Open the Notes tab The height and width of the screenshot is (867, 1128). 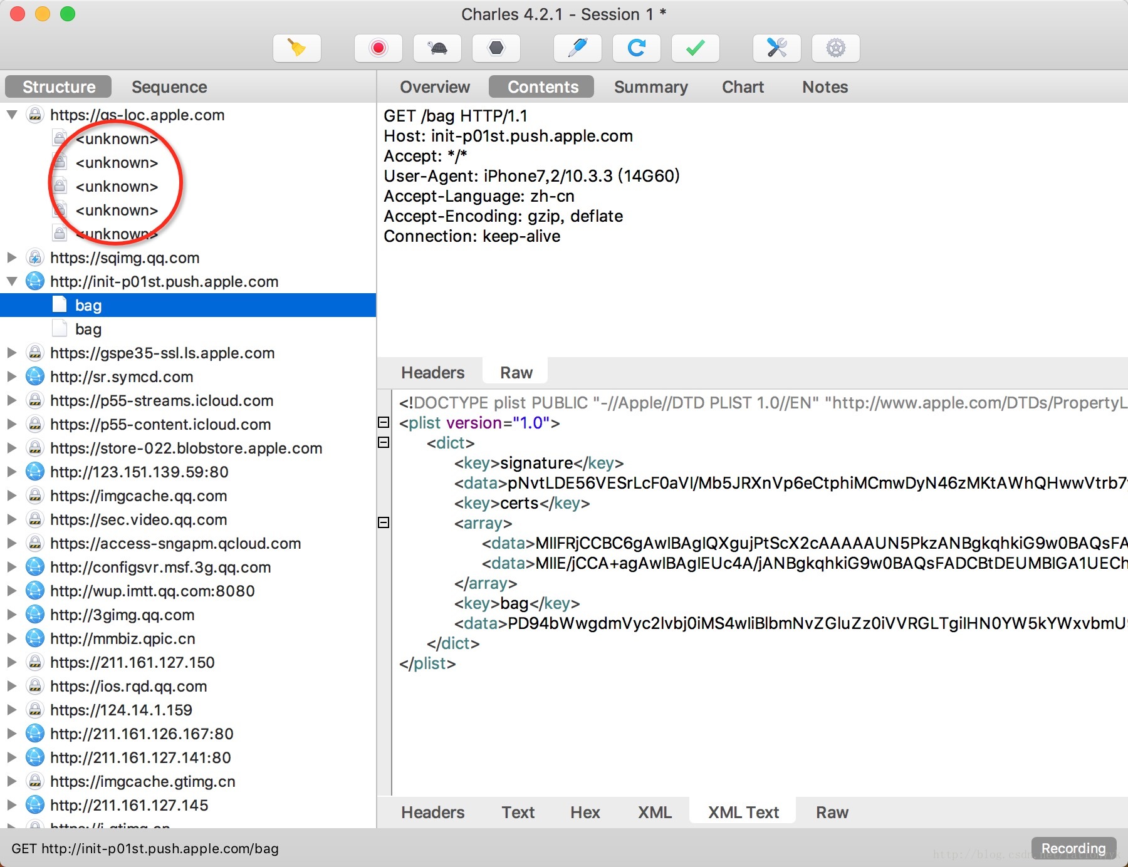click(x=825, y=86)
